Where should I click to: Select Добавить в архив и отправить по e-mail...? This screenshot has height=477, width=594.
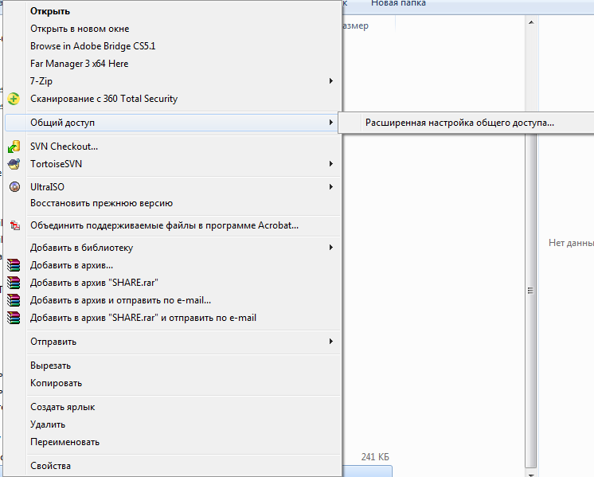(x=172, y=300)
